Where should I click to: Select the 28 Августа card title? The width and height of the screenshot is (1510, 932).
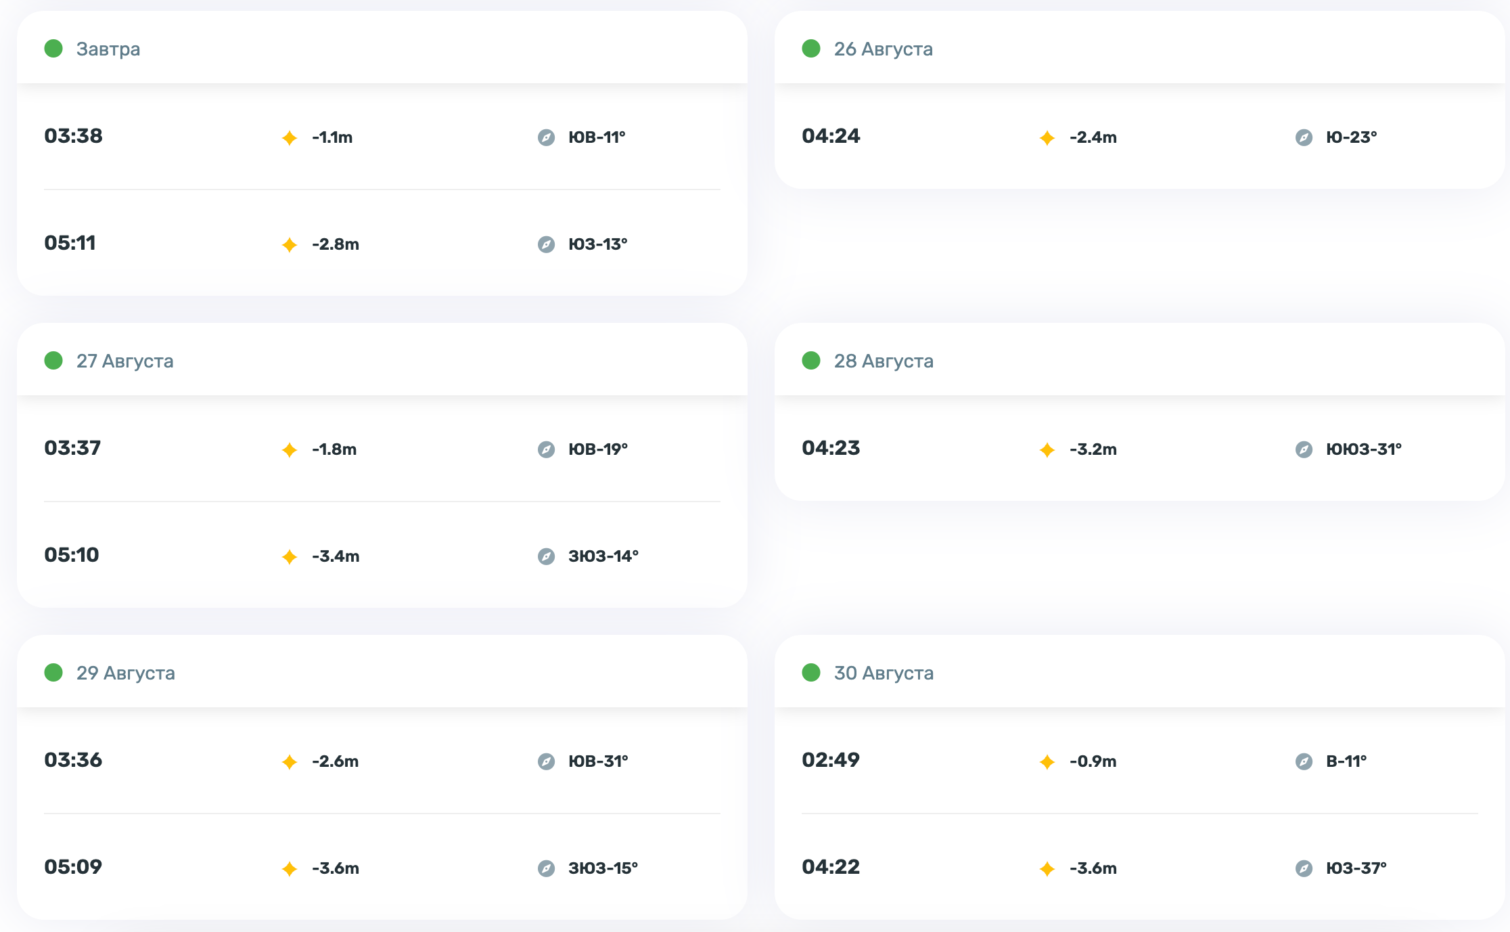(x=883, y=361)
